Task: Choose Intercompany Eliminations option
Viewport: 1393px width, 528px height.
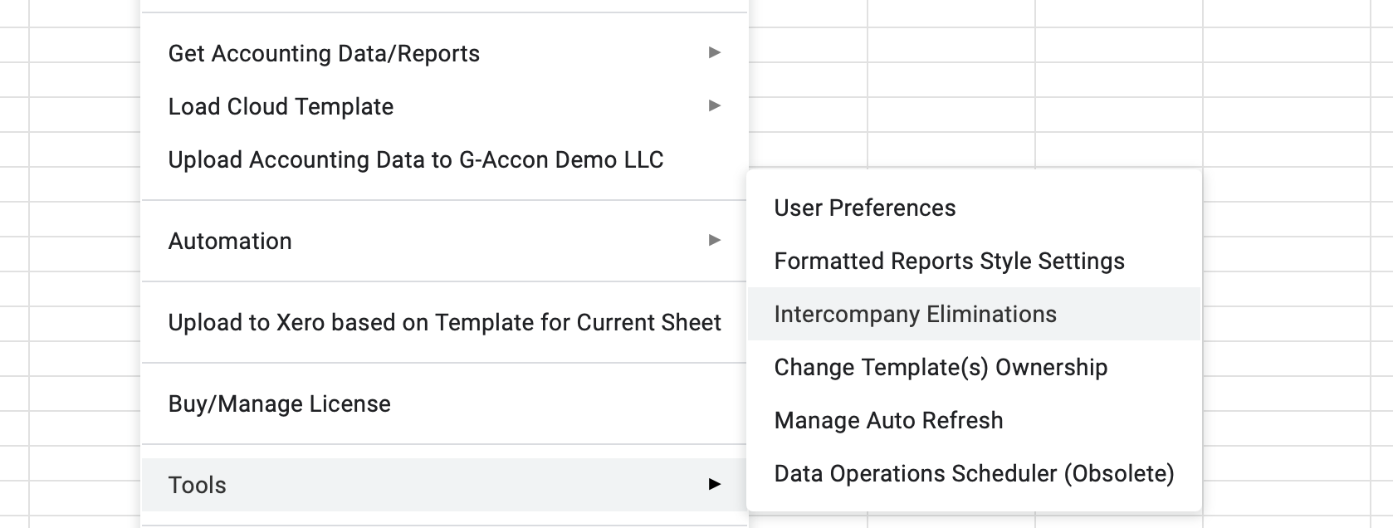Action: (x=915, y=315)
